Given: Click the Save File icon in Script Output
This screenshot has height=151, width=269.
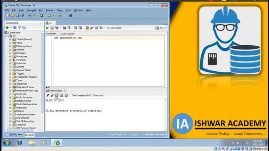Looking at the screenshot, I should coord(57,95).
